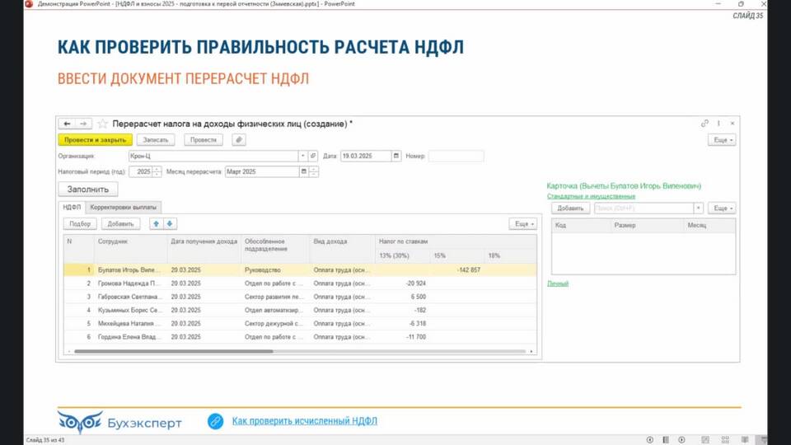
Task: Open calendar picker for Дата field
Action: (396, 156)
